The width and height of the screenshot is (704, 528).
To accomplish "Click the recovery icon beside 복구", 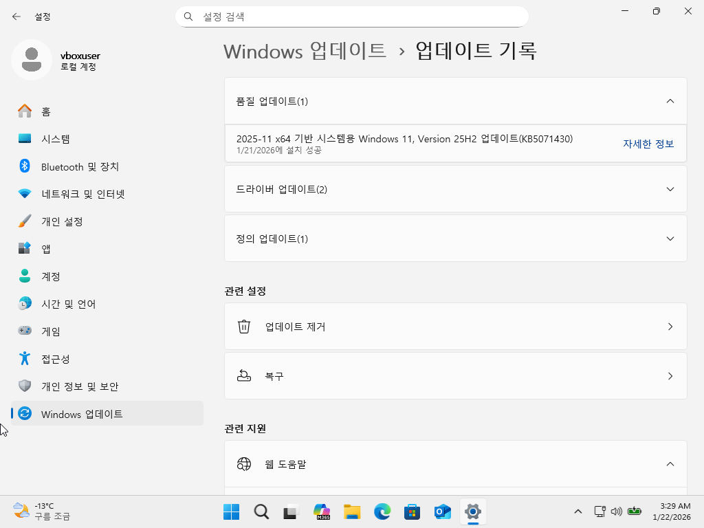I will tap(244, 376).
